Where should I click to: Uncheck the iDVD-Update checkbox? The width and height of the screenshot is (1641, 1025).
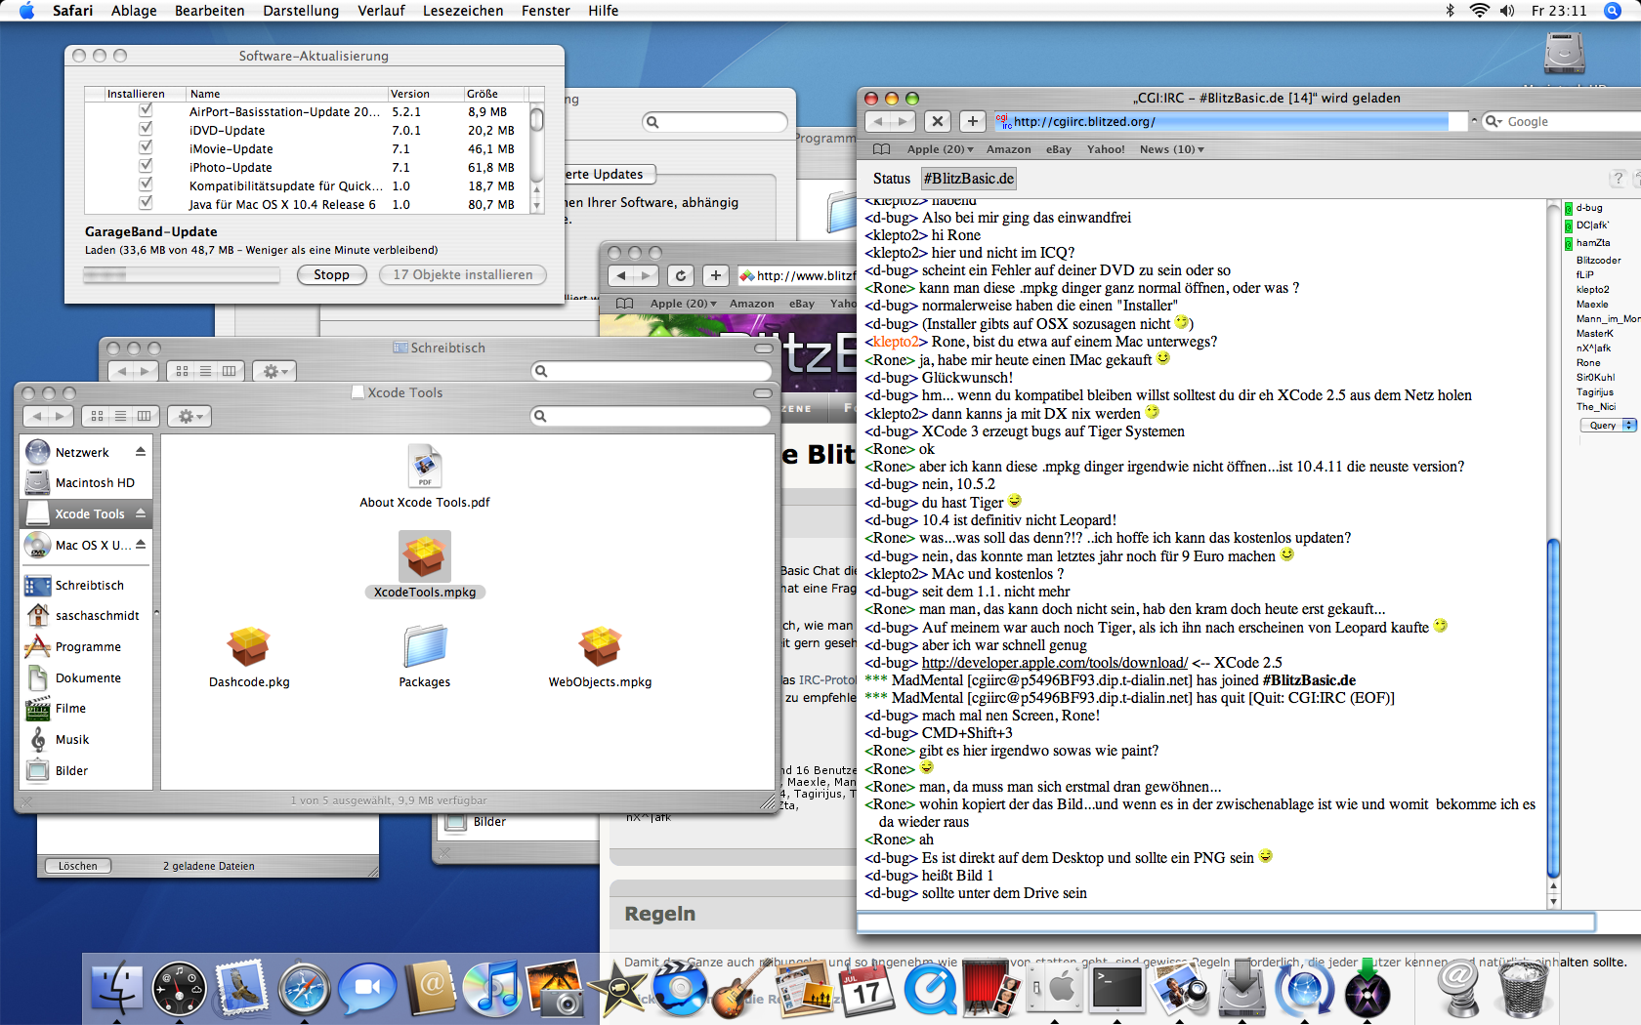point(146,130)
